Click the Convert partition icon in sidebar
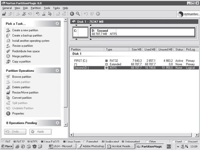The width and height of the screenshot is (200, 150). point(9,98)
